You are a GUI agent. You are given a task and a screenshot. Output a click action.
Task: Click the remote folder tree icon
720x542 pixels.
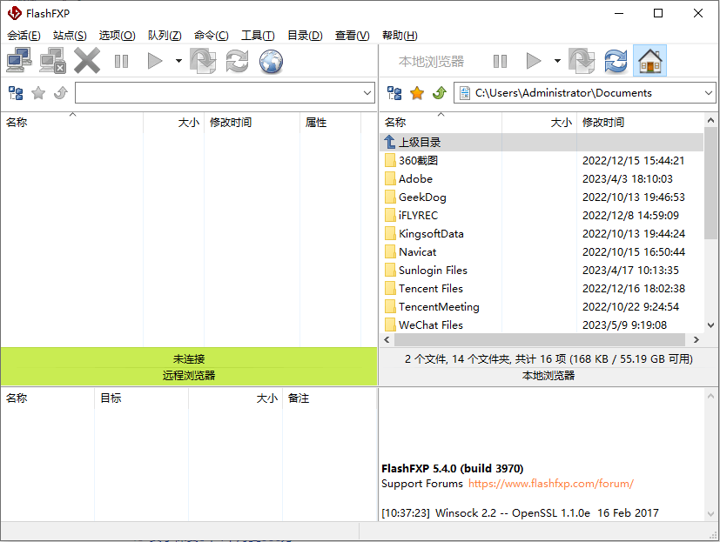[x=16, y=93]
